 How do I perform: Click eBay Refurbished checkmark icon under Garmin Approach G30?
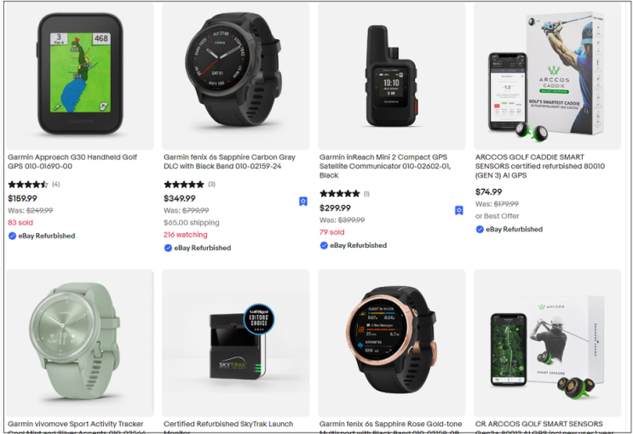pyautogui.click(x=12, y=236)
